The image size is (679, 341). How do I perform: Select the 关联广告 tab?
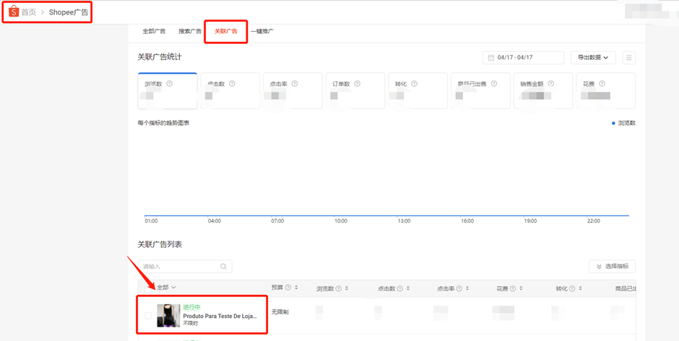pos(225,31)
